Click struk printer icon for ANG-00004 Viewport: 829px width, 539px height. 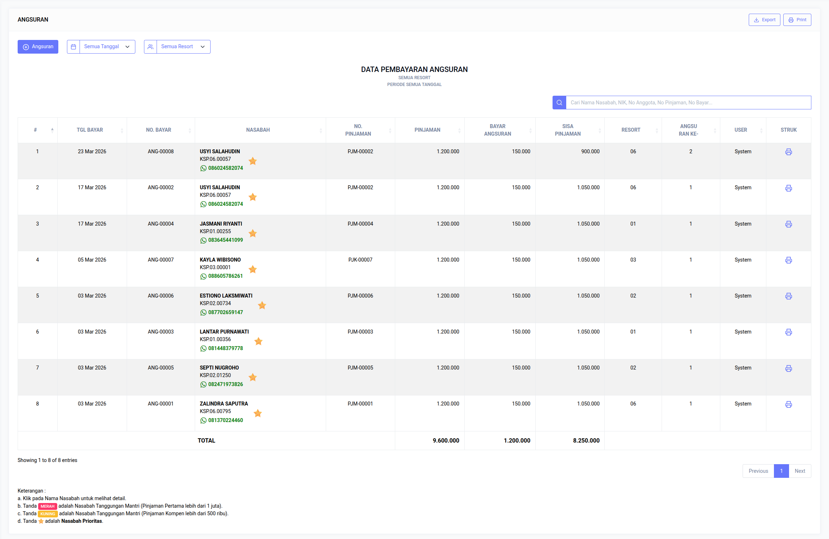[788, 224]
